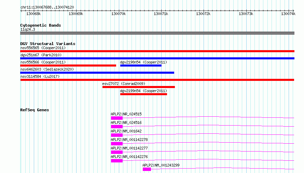This screenshot has height=173, width=304.
Task: Click the red bar under esv27072
Action: pos(139,87)
